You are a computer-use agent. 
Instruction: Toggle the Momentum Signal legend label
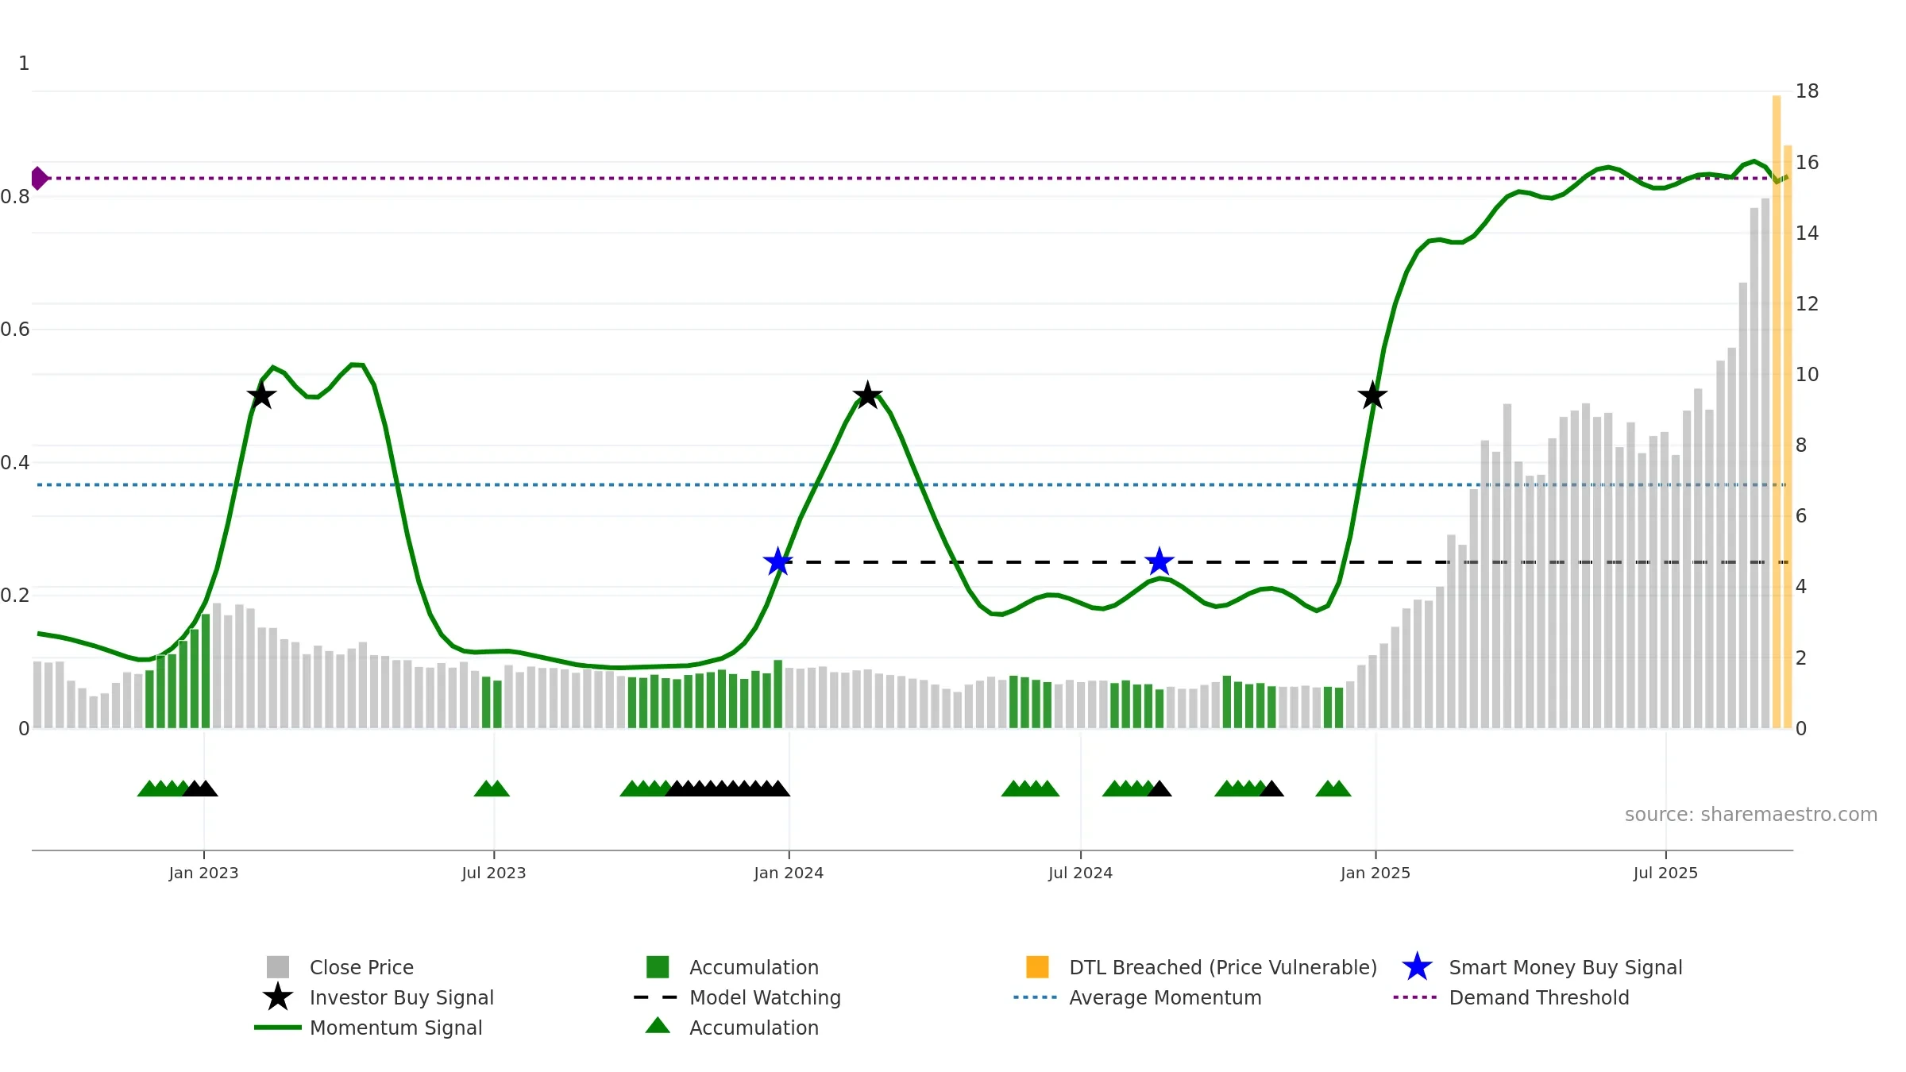[x=396, y=1028]
